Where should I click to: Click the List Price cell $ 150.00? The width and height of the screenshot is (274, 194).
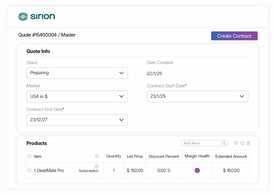[x=135, y=170]
